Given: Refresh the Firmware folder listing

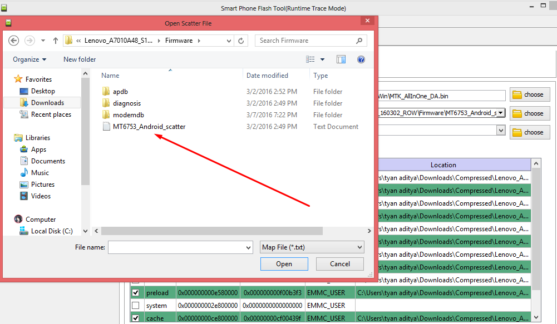Looking at the screenshot, I should pyautogui.click(x=241, y=41).
